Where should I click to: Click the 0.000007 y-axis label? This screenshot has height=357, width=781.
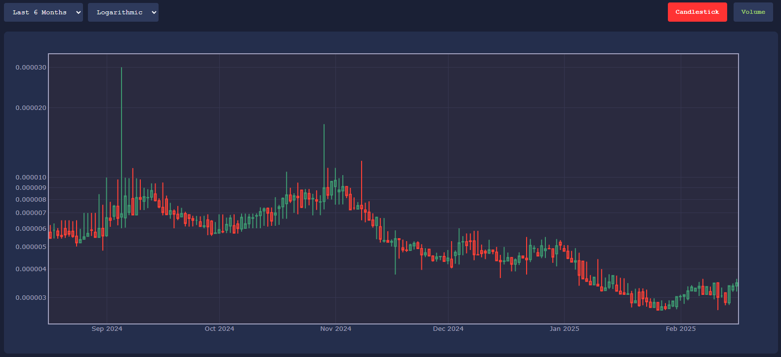(x=31, y=213)
